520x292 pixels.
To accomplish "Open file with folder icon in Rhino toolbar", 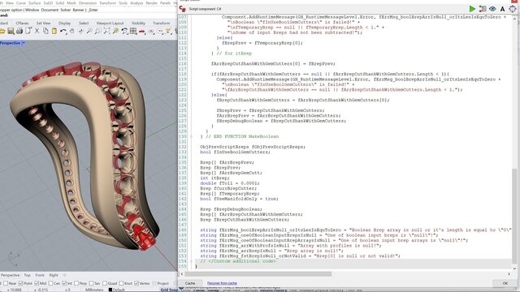I will click(2, 31).
